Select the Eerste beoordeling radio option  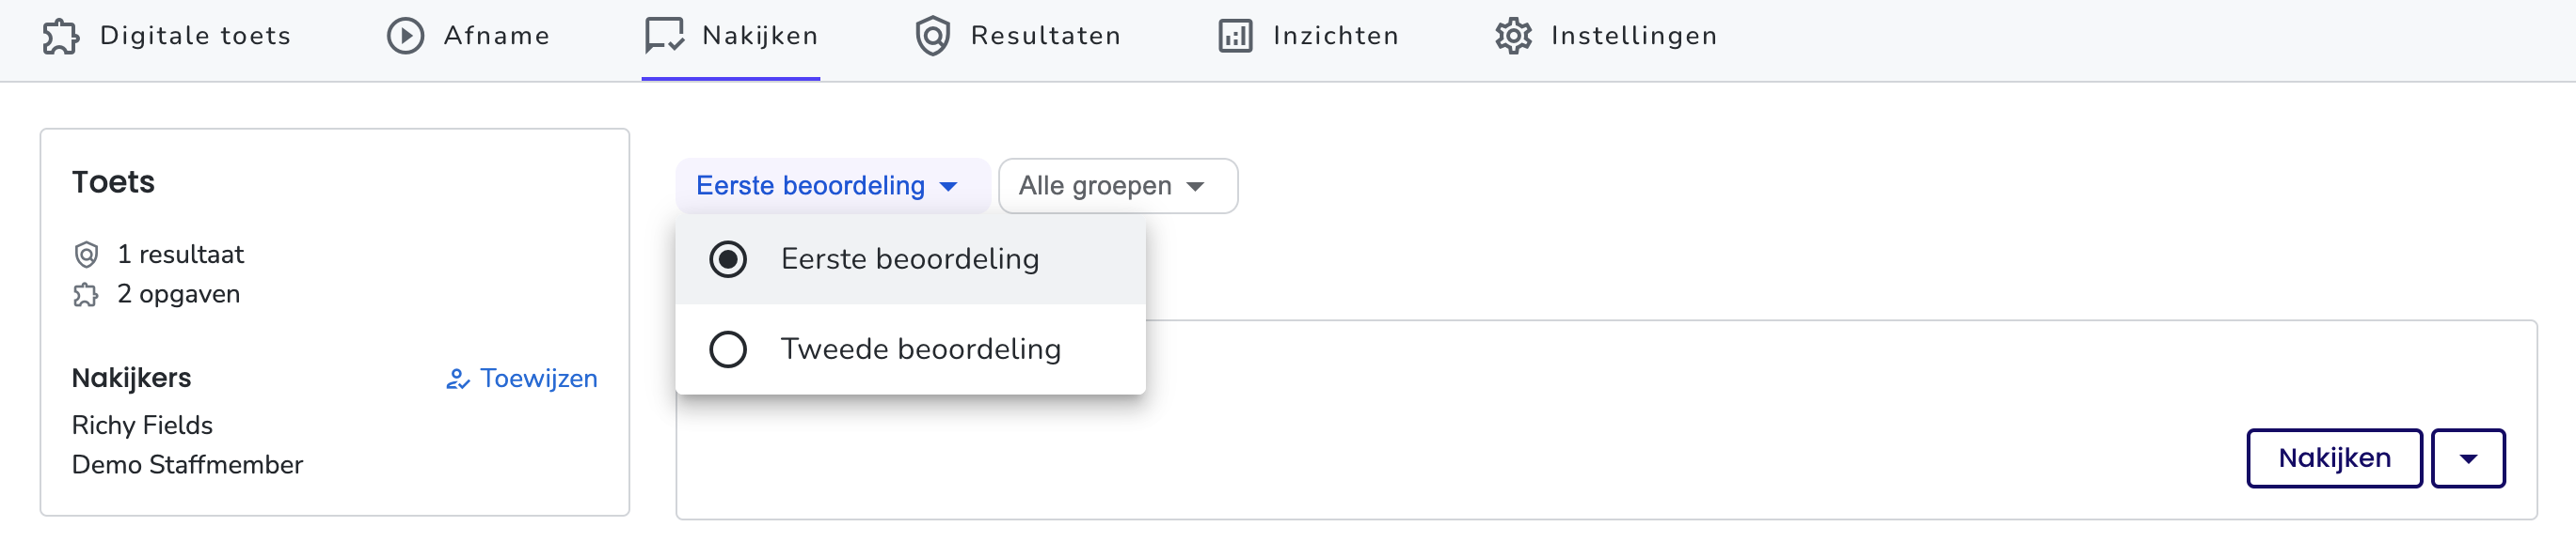click(x=728, y=259)
